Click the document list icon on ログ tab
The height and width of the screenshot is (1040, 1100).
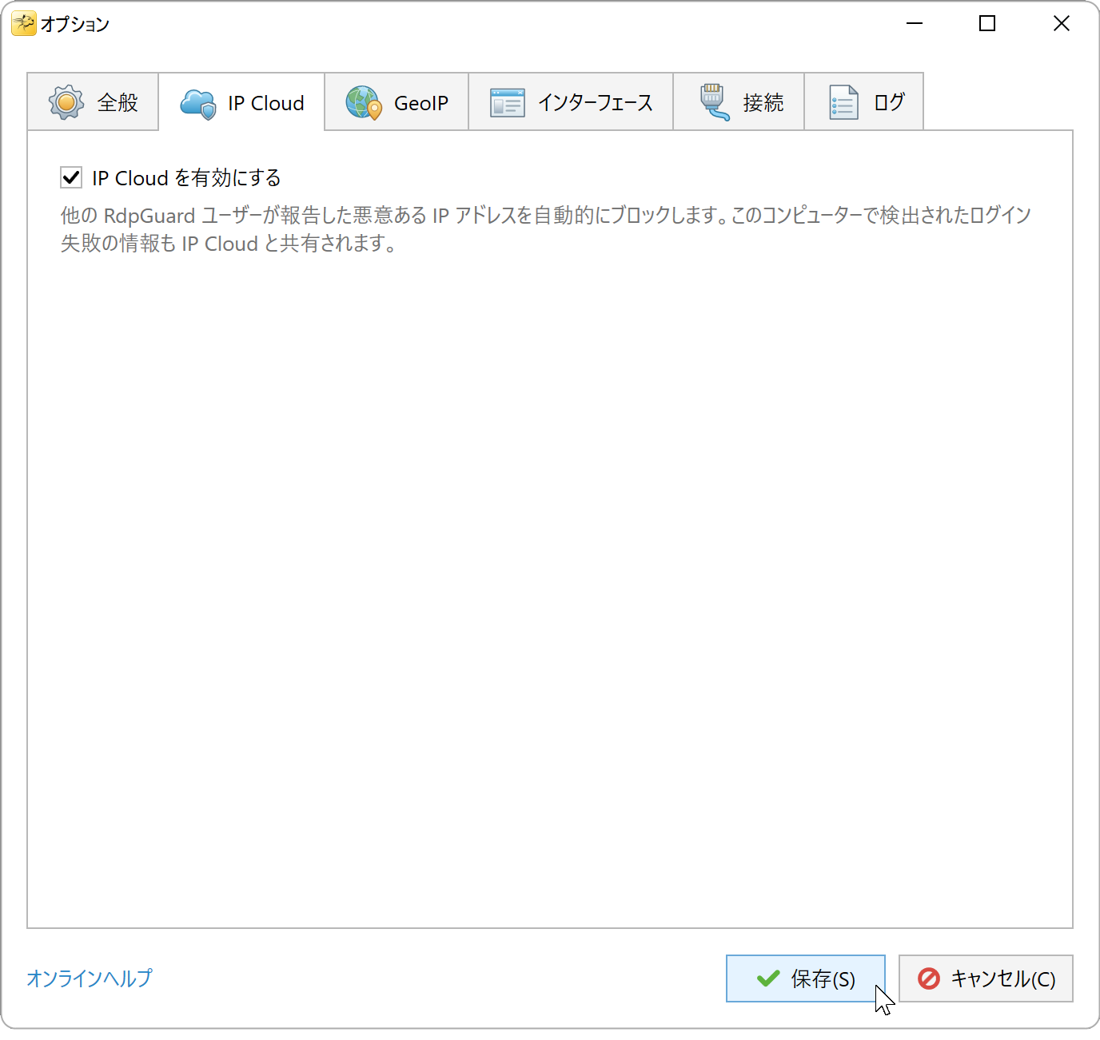pos(843,102)
